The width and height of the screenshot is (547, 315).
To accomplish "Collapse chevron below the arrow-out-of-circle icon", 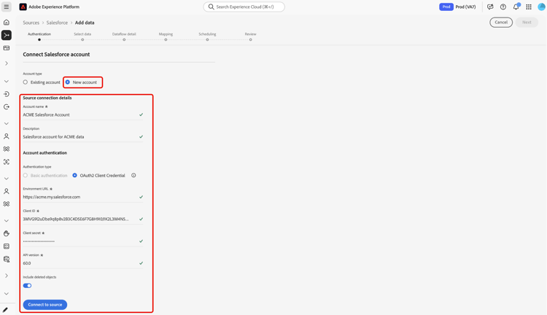I will click(7, 123).
